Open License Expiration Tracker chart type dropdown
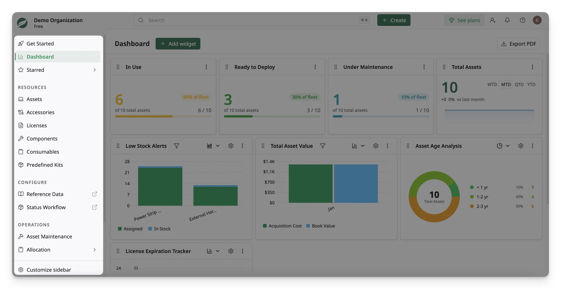The image size is (561, 289). tap(213, 251)
